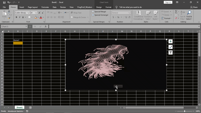Screen dimensions: 201x113
Task: Expand the Name Box dropdown arrow
Action: [x=26, y=27]
